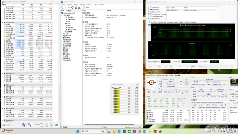Click the Preferences button in stability test

tap(202, 67)
